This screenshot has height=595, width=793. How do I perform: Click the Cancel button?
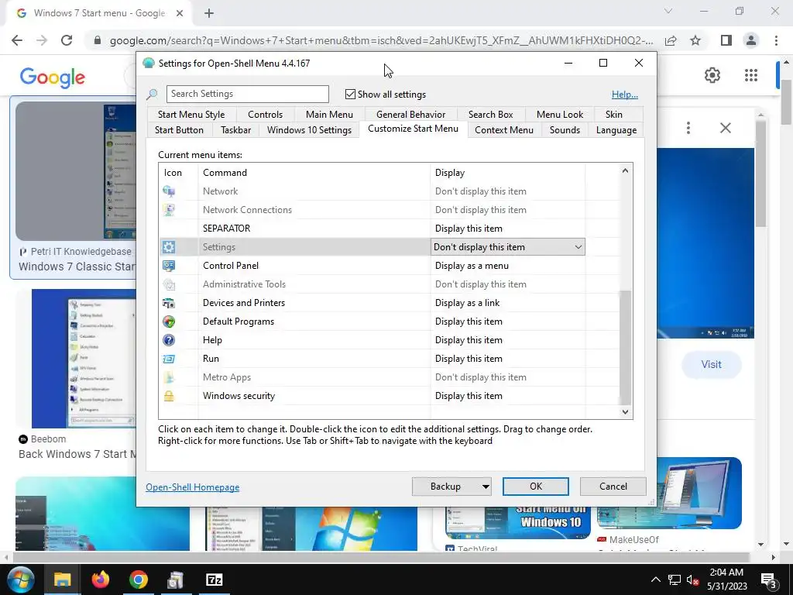click(613, 487)
